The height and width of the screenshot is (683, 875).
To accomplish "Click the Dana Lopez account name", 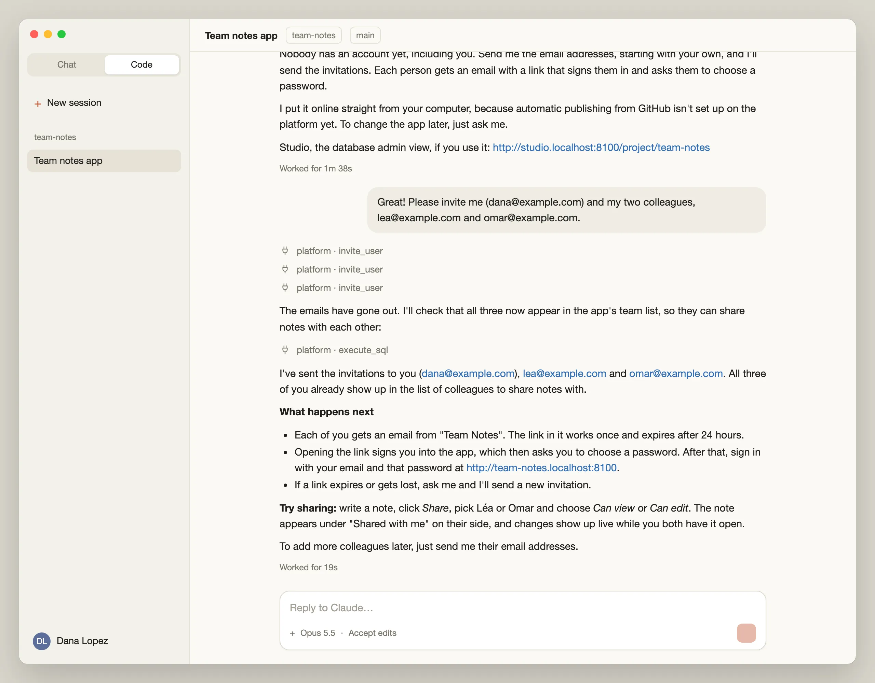I will pos(82,641).
